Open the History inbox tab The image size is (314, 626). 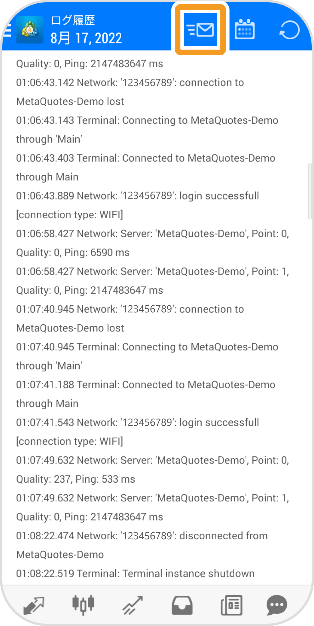(182, 605)
